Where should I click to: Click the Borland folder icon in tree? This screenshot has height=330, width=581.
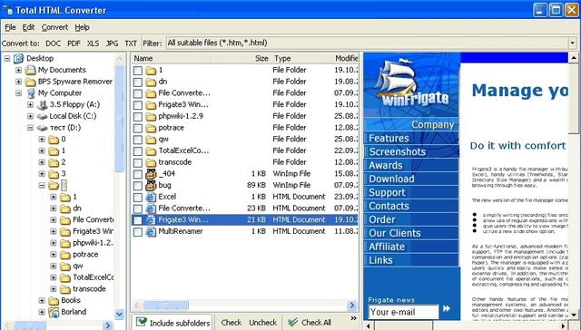coord(54,312)
